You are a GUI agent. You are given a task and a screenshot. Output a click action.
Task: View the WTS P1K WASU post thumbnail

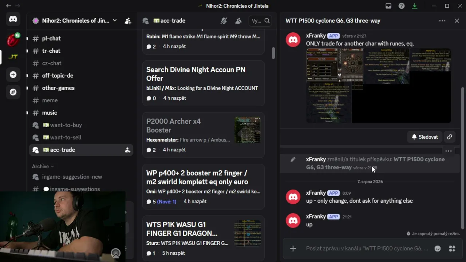[x=248, y=233]
